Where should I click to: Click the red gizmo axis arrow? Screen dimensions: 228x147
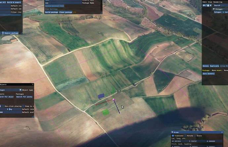(103, 103)
